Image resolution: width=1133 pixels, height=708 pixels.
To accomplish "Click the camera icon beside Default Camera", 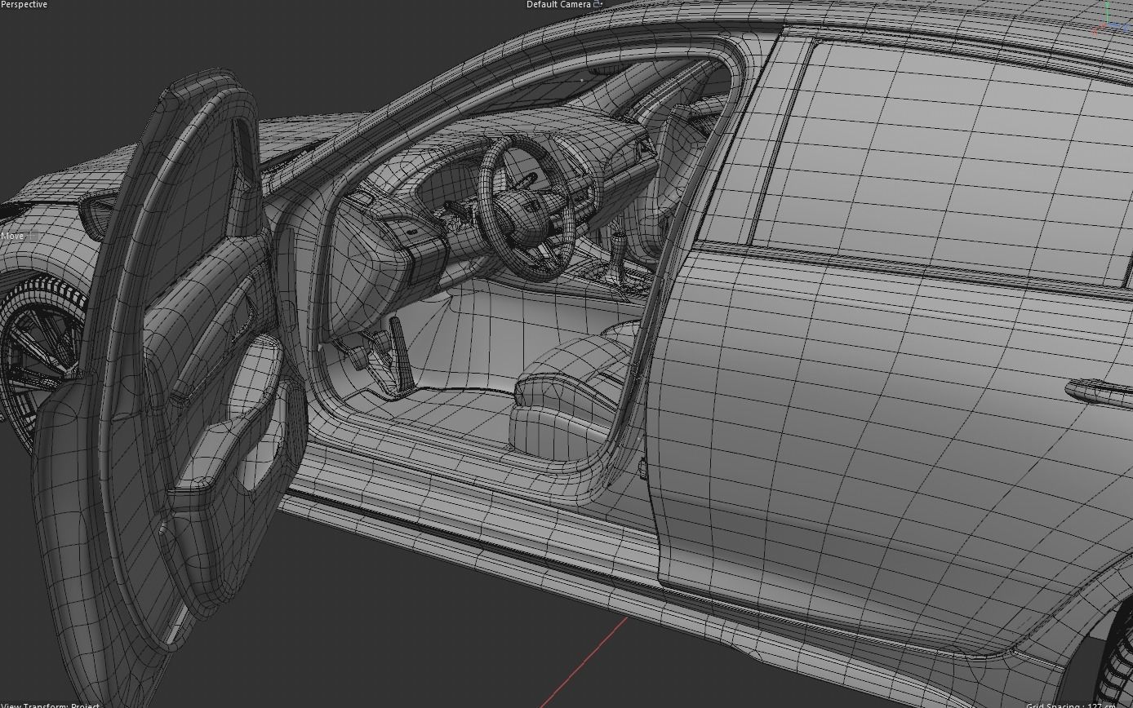I will (598, 4).
